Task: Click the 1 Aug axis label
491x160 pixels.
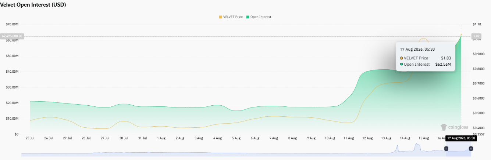Action: pyautogui.click(x=161, y=138)
